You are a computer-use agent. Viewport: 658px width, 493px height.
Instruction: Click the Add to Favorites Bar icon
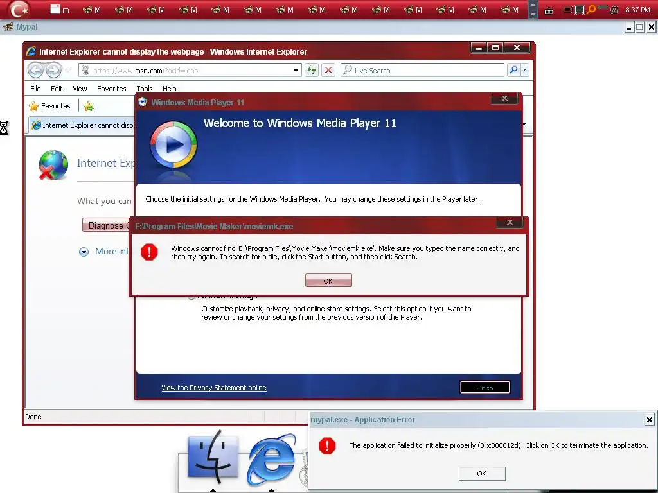pos(89,107)
